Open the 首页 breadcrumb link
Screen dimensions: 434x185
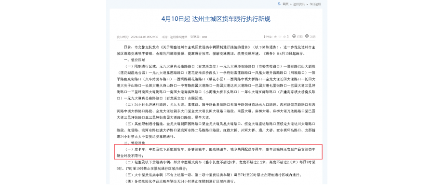tap(285, 4)
